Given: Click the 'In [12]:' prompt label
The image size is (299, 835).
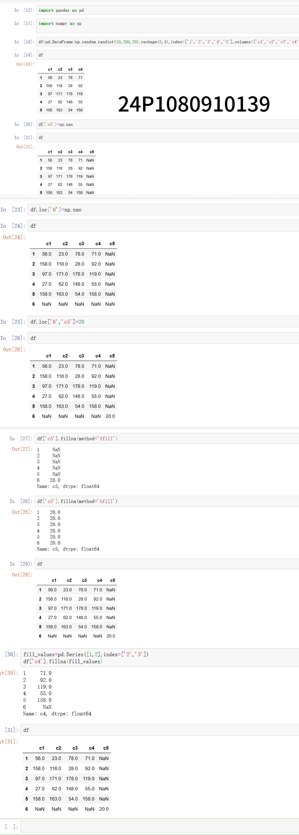Looking at the screenshot, I should [x=24, y=10].
